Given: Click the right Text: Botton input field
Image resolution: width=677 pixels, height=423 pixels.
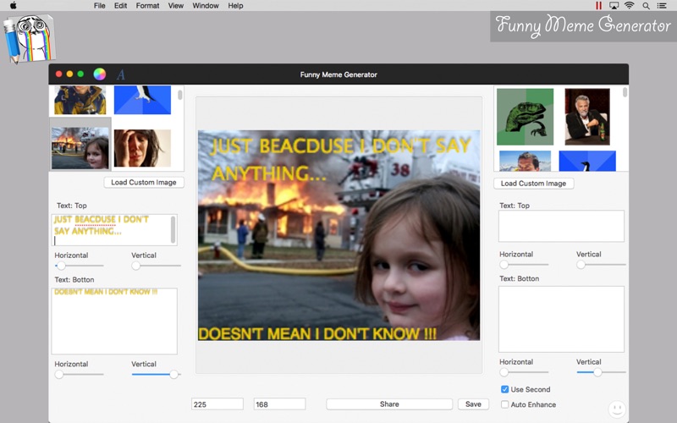Looking at the screenshot, I should pyautogui.click(x=561, y=319).
